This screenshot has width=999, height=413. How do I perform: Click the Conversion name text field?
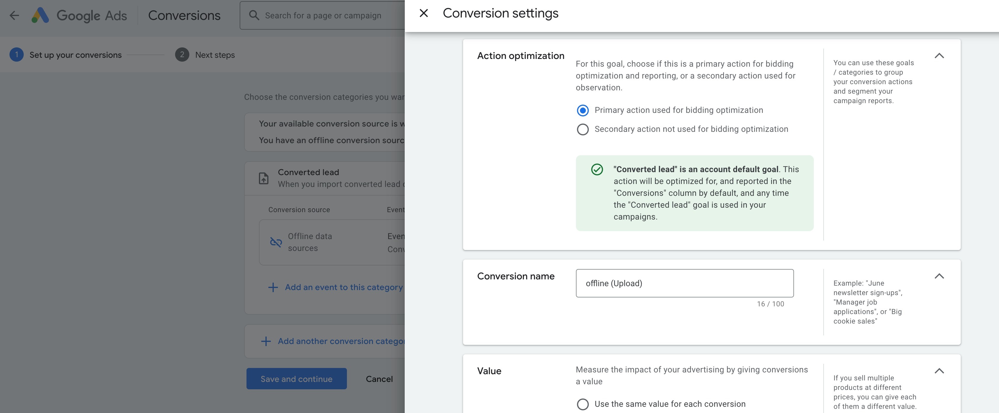click(x=684, y=284)
